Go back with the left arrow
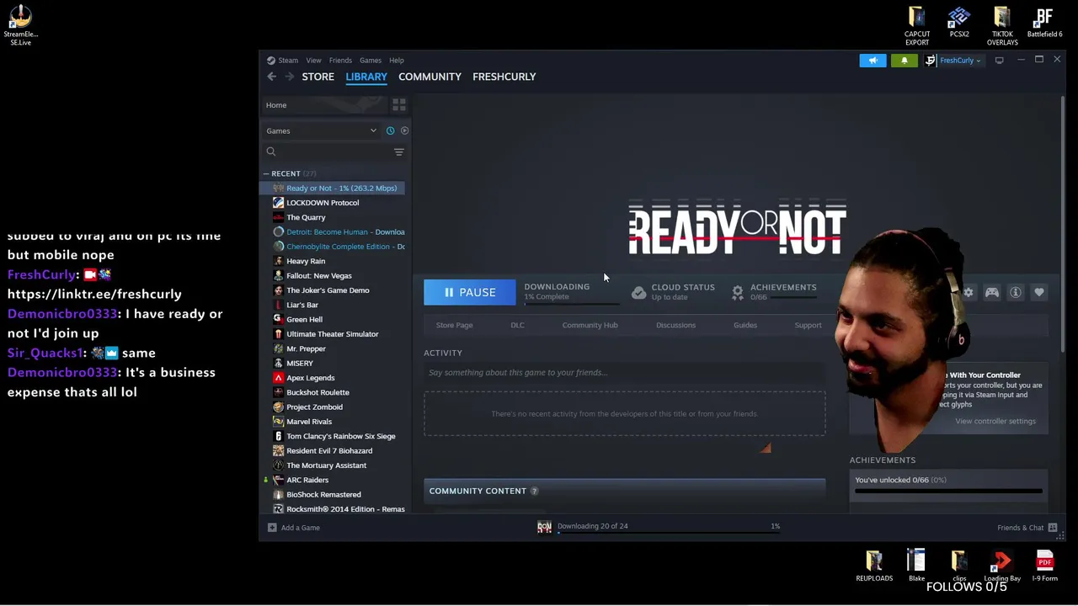 (x=271, y=77)
